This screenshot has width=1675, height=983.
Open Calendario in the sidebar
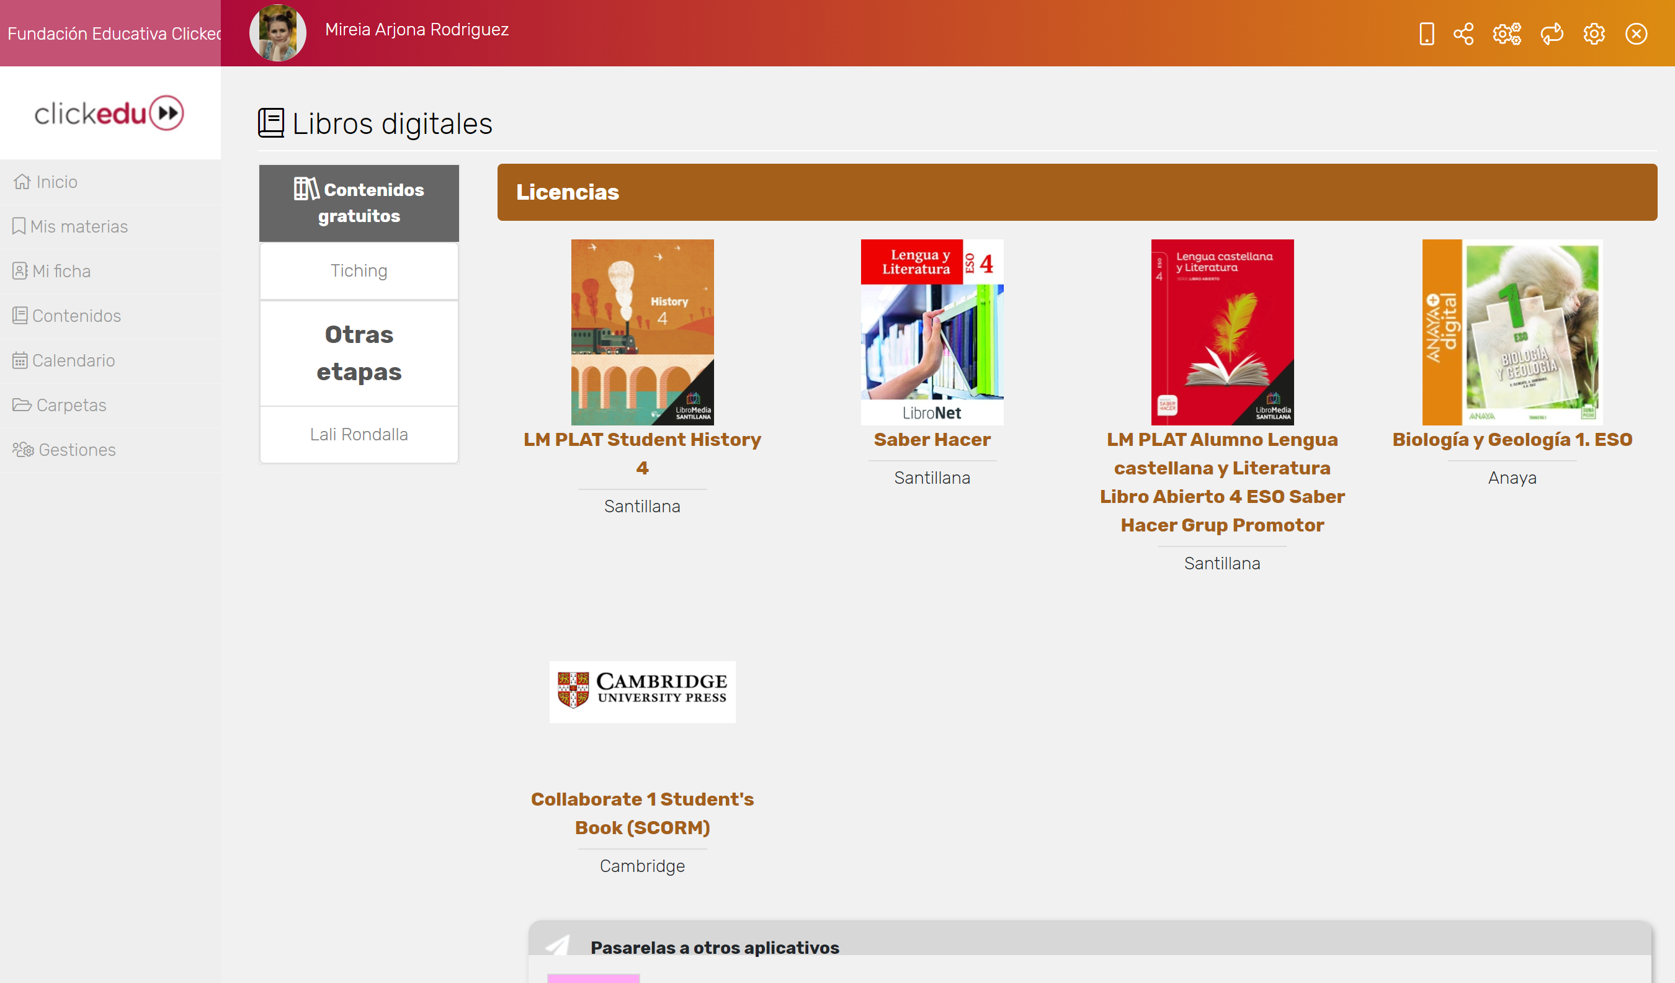pos(73,360)
